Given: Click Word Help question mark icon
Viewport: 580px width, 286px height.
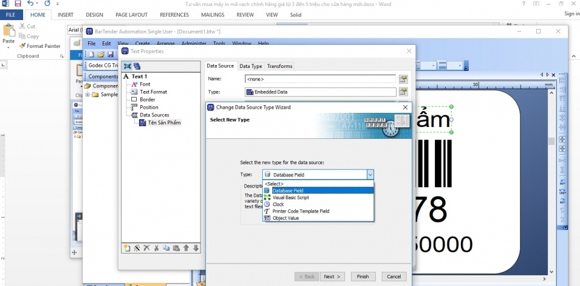Looking at the screenshot, I should pos(523,4).
